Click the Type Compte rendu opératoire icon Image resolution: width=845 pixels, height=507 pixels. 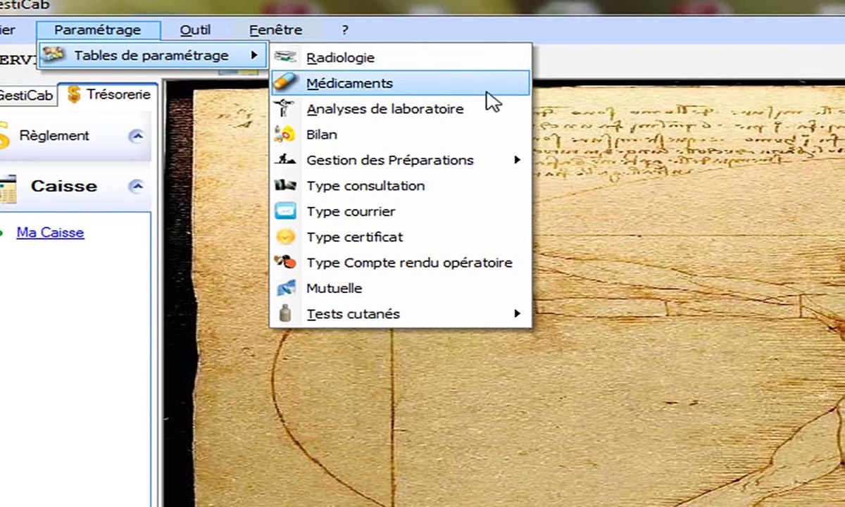[285, 263]
